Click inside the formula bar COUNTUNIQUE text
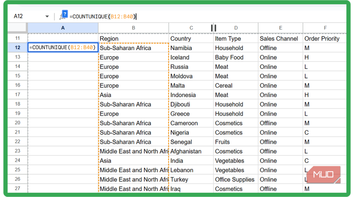The image size is (354, 197). point(103,17)
